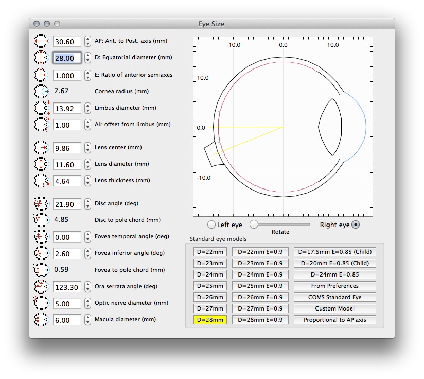Screen dimensions: 424x379
Task: Click the Equatorial diameter eye icon
Action: tap(40, 58)
